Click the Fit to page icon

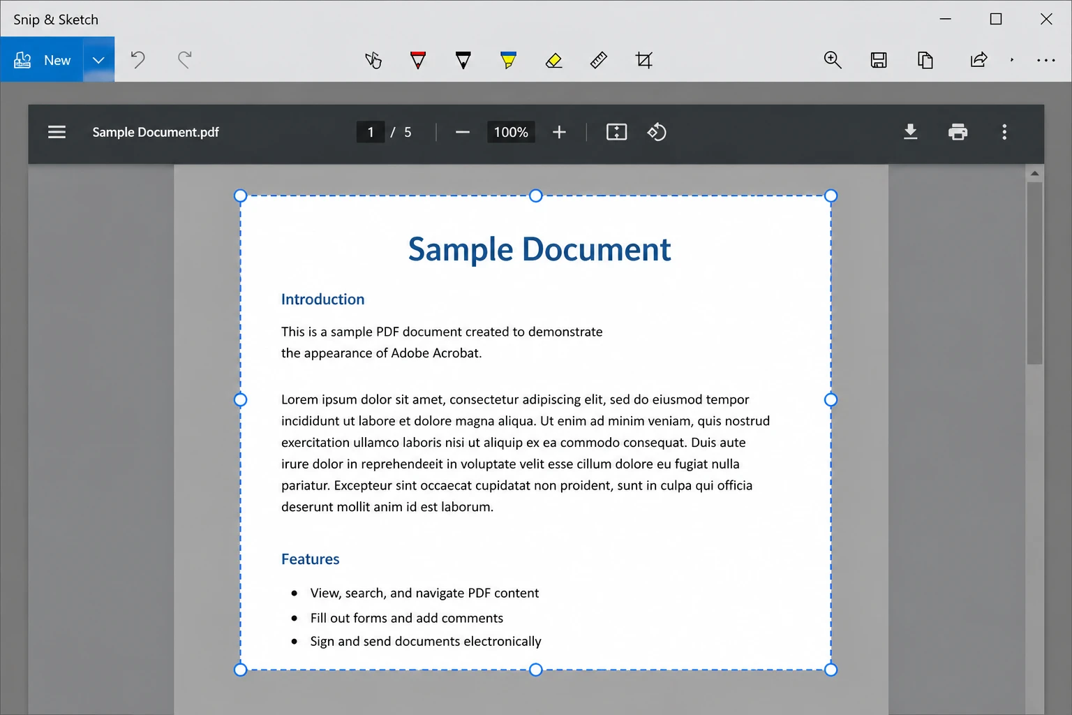617,132
